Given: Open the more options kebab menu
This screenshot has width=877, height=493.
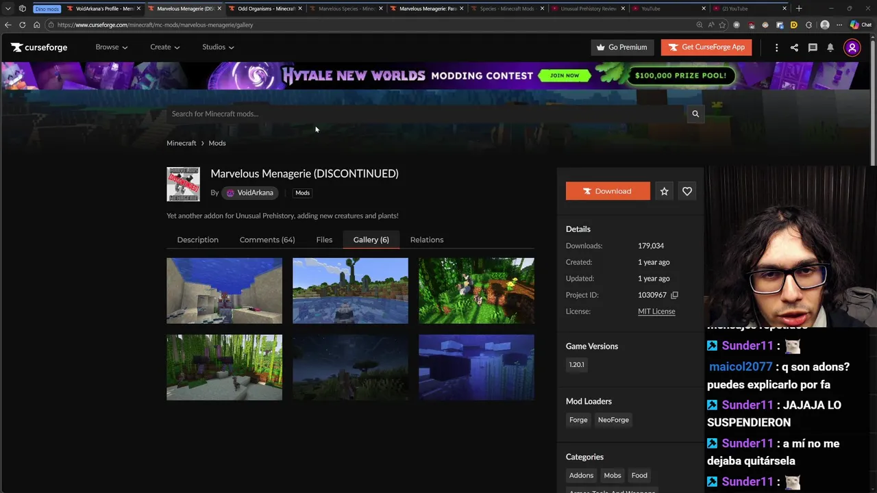Looking at the screenshot, I should pyautogui.click(x=776, y=47).
